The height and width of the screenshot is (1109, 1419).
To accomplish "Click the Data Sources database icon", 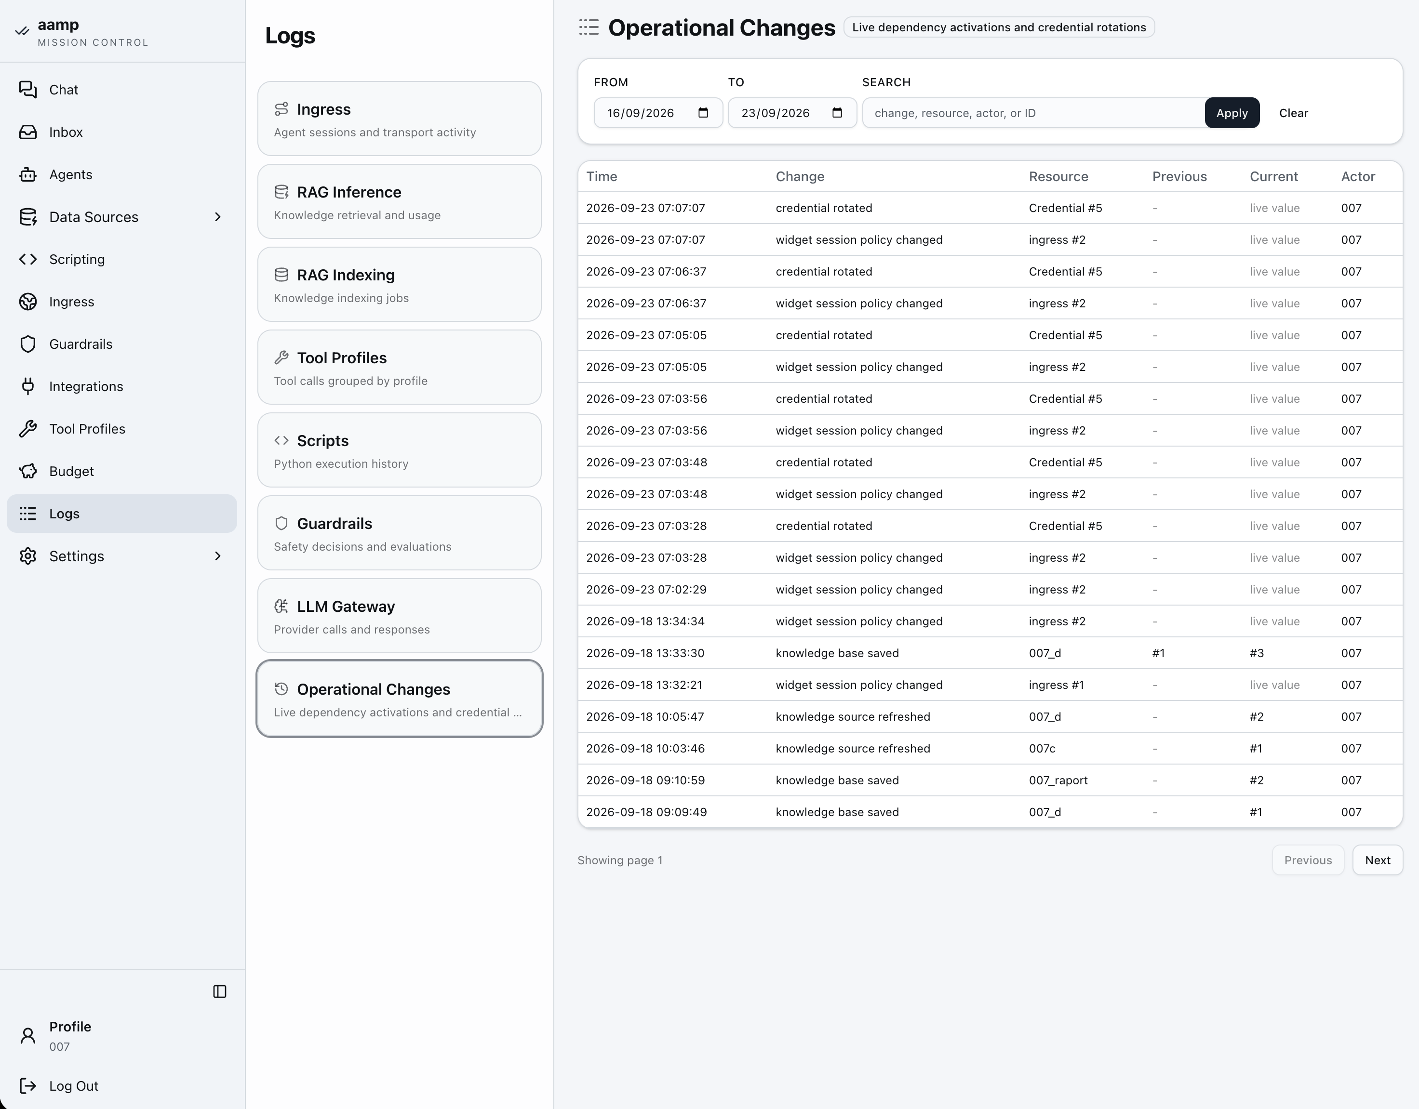I will pos(28,217).
